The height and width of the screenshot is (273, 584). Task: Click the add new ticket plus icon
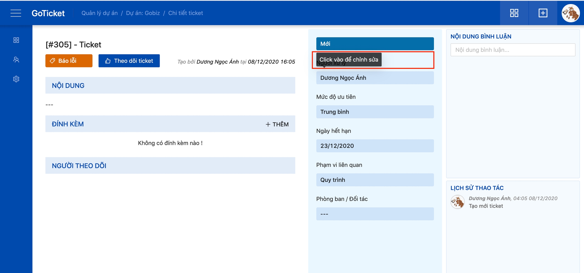pyautogui.click(x=543, y=13)
